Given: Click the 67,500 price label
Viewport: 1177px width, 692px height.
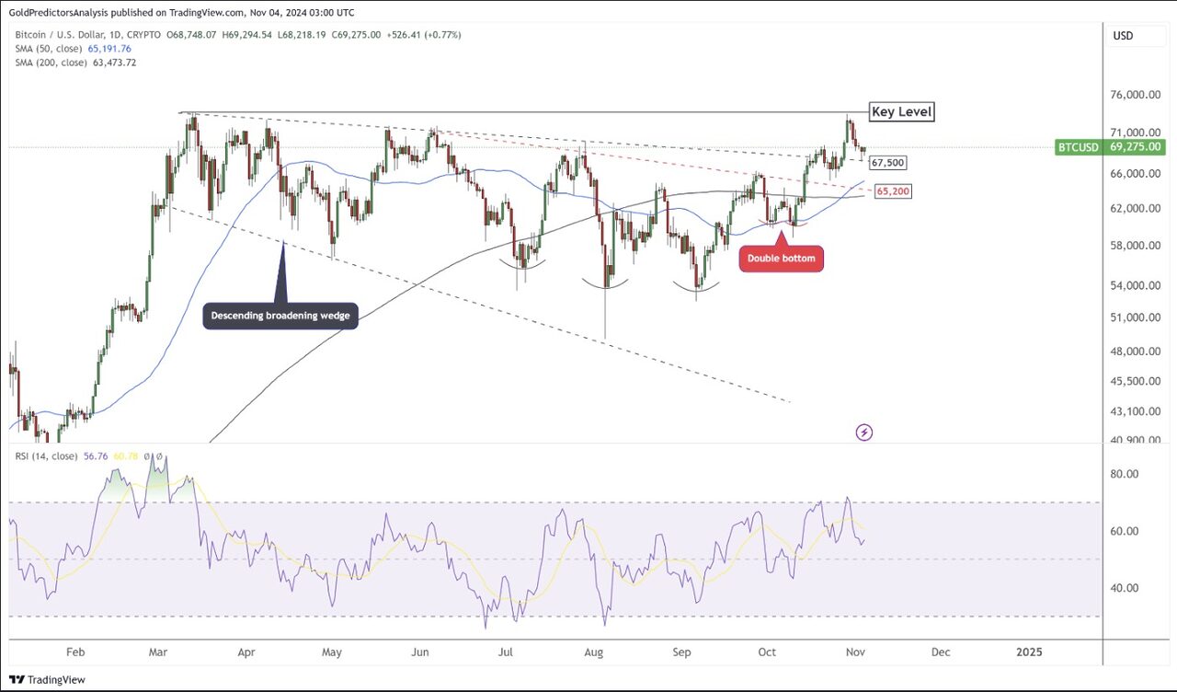Looking at the screenshot, I should (888, 163).
